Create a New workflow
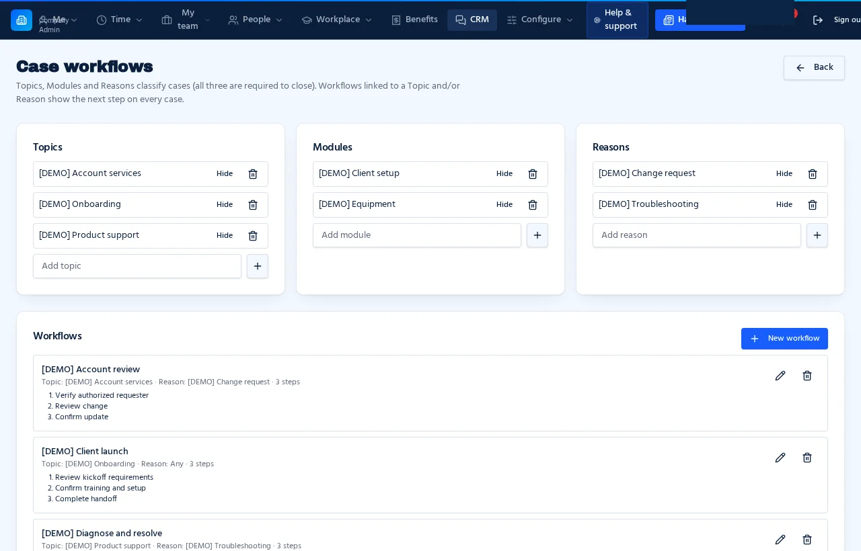This screenshot has height=551, width=861. [784, 339]
